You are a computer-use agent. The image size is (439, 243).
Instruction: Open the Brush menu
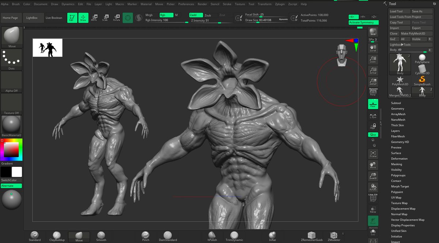pyautogui.click(x=16, y=4)
